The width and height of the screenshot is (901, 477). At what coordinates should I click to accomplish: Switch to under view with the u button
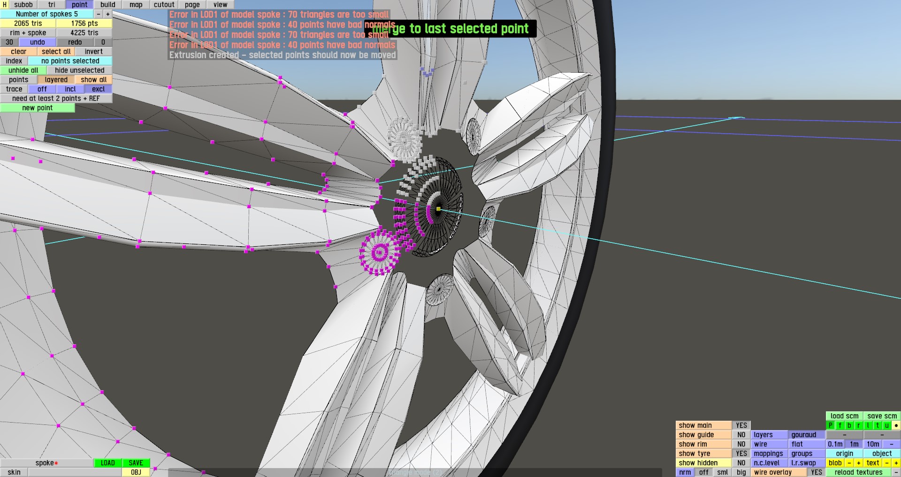[887, 425]
